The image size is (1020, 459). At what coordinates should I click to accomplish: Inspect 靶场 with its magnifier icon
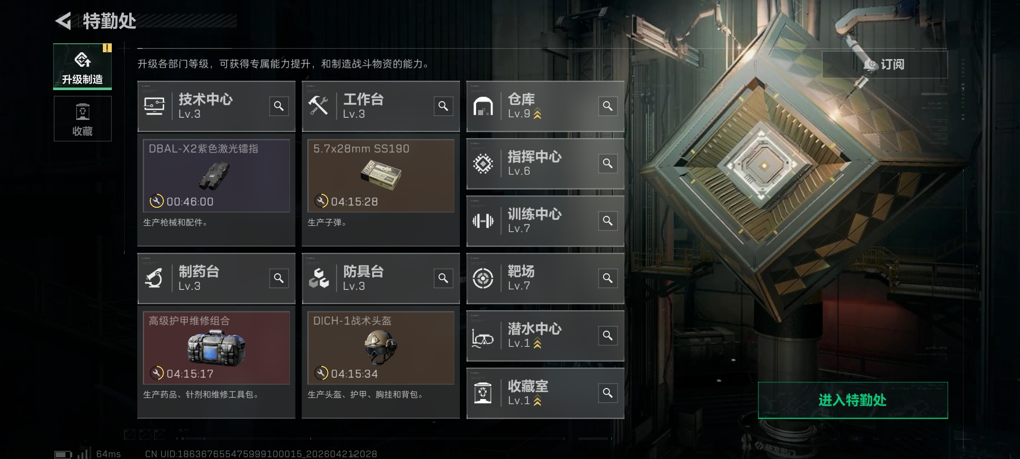608,278
